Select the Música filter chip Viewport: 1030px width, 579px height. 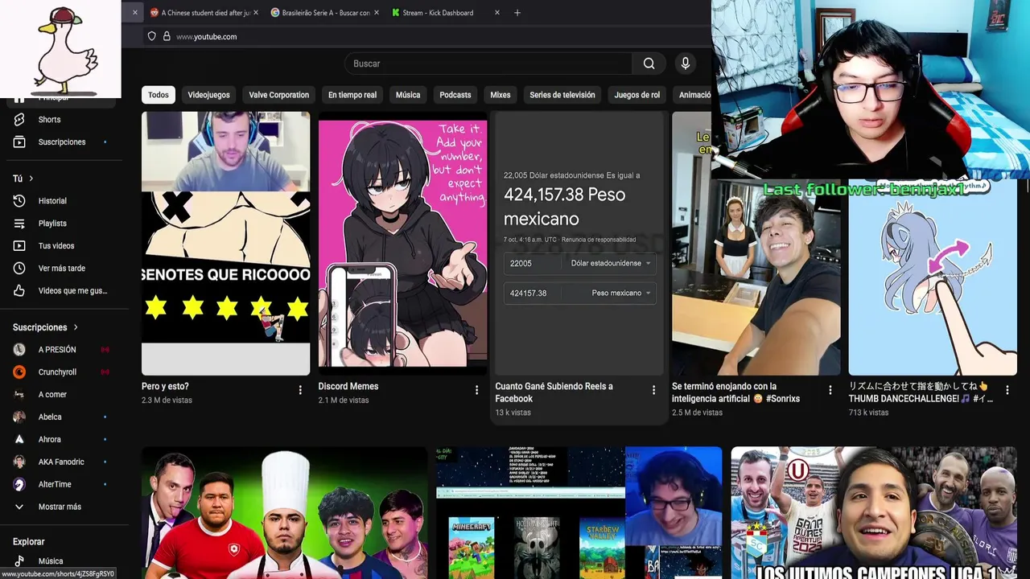pos(408,95)
